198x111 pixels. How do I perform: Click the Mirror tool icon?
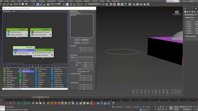point(103,4)
